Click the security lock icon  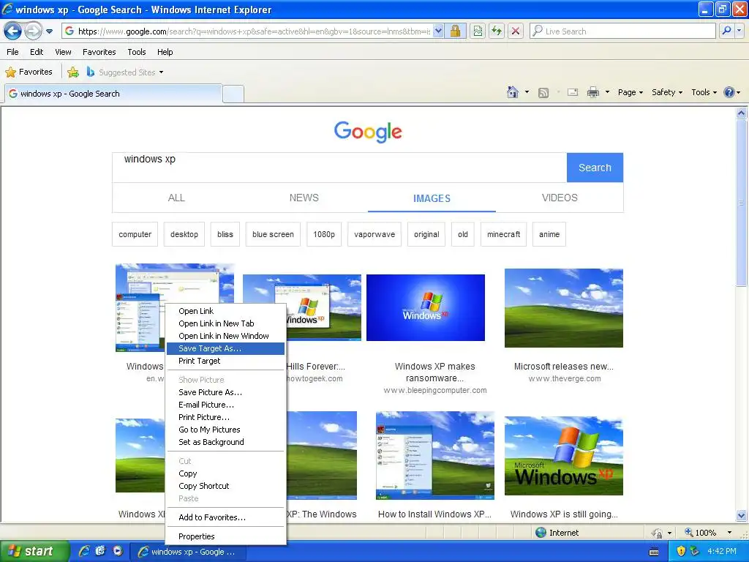click(455, 31)
